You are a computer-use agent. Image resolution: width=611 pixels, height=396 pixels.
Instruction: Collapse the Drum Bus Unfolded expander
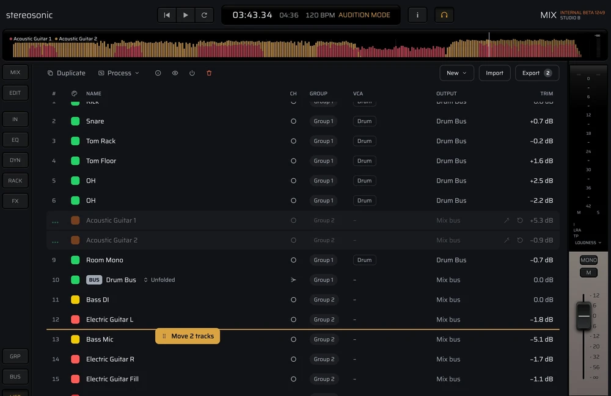coord(159,279)
